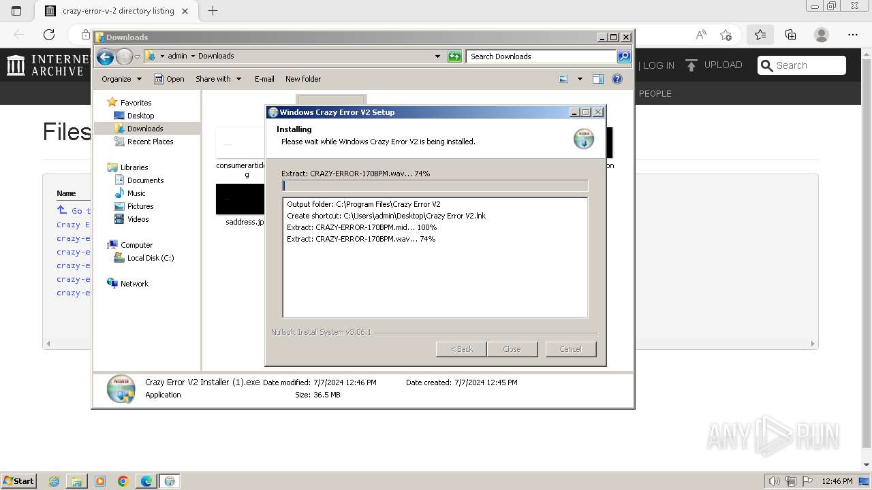Click the change view icon
This screenshot has height=490, width=872.
click(x=563, y=79)
